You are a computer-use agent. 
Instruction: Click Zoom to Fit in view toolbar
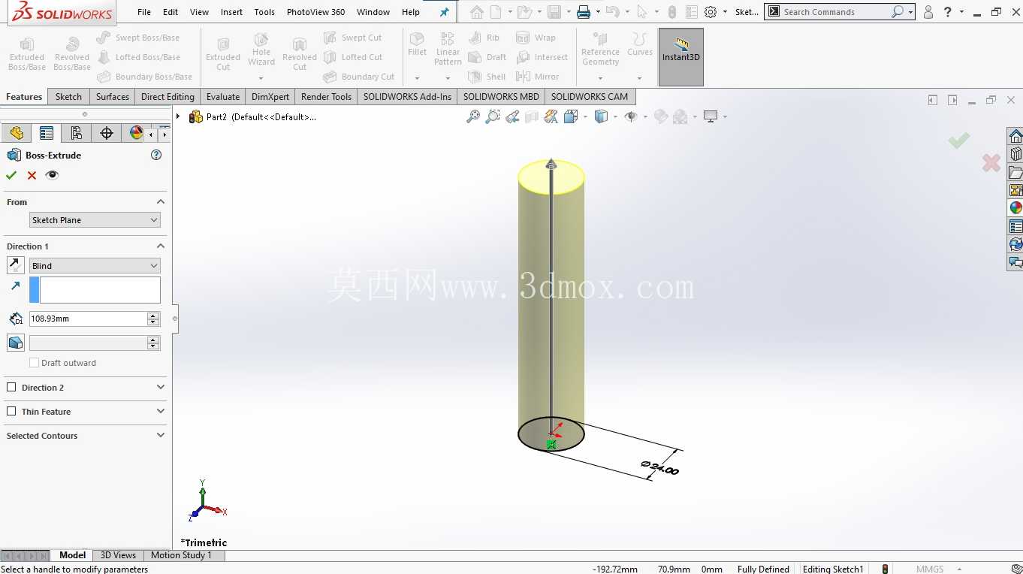point(473,116)
